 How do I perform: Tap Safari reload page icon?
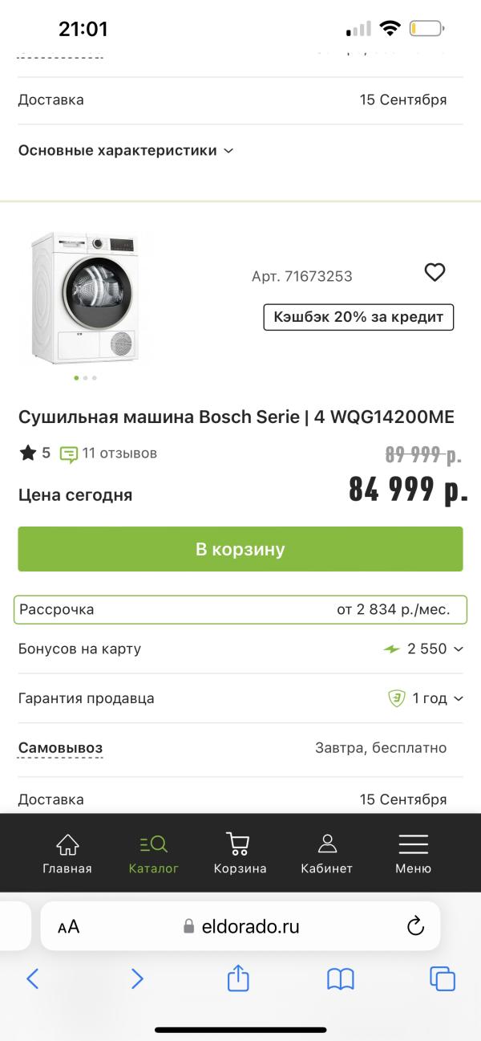[x=415, y=926]
